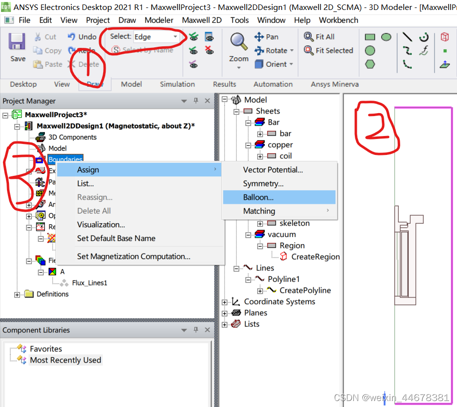Click the Fit All icon
The width and height of the screenshot is (457, 407).
point(308,37)
